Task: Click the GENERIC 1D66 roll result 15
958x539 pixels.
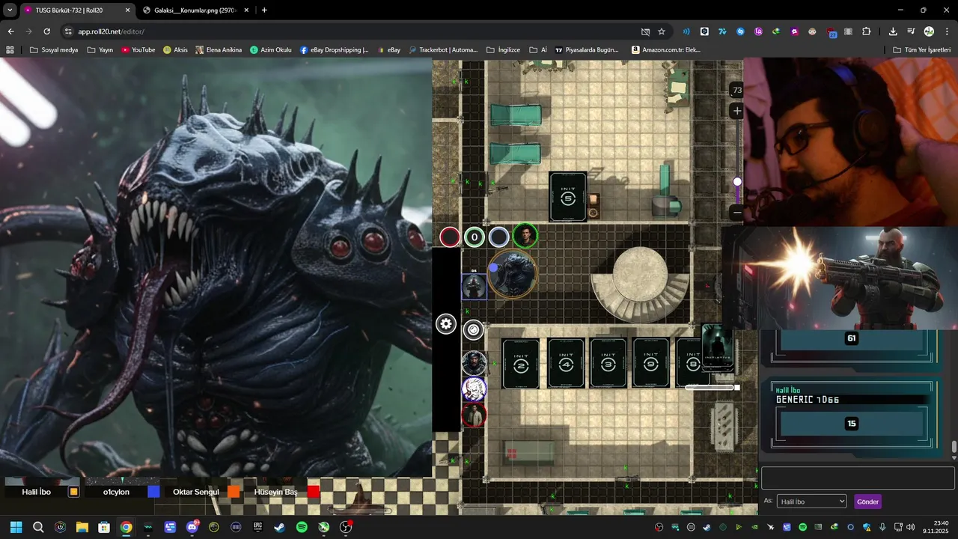Action: (x=851, y=424)
